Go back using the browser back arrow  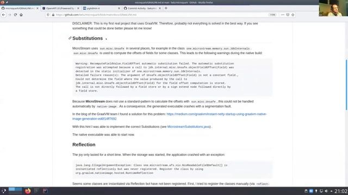pos(4,15)
